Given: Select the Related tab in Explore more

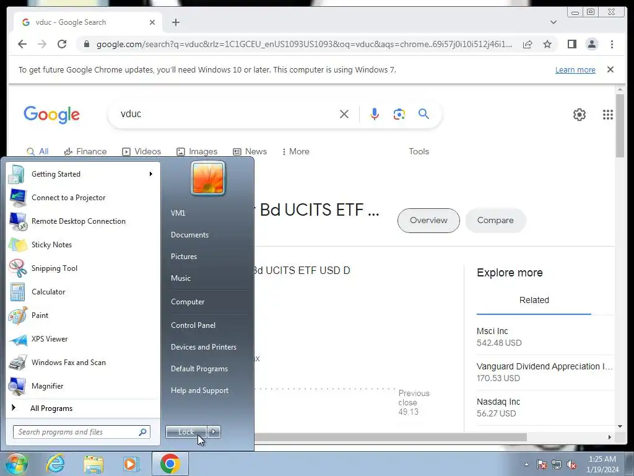Looking at the screenshot, I should click(534, 301).
